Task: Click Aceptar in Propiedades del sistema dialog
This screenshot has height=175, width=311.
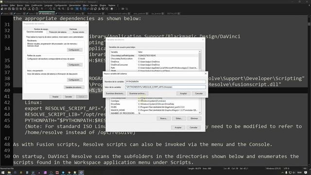Action: click(x=55, y=97)
